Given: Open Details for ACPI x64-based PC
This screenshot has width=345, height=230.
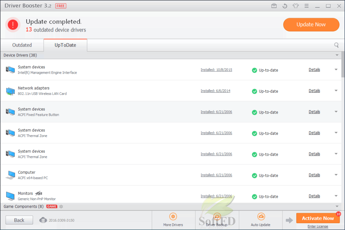Looking at the screenshot, I should (314, 175).
